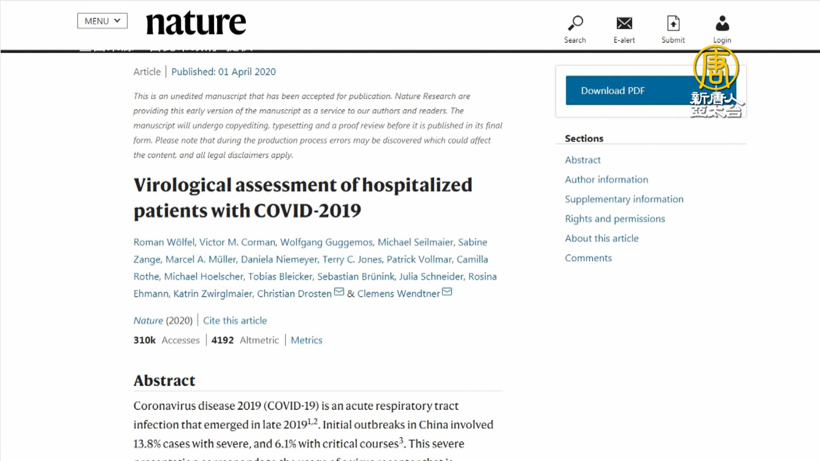Screen dimensions: 820x461
Task: Click the Search magnifying glass icon
Action: point(575,24)
